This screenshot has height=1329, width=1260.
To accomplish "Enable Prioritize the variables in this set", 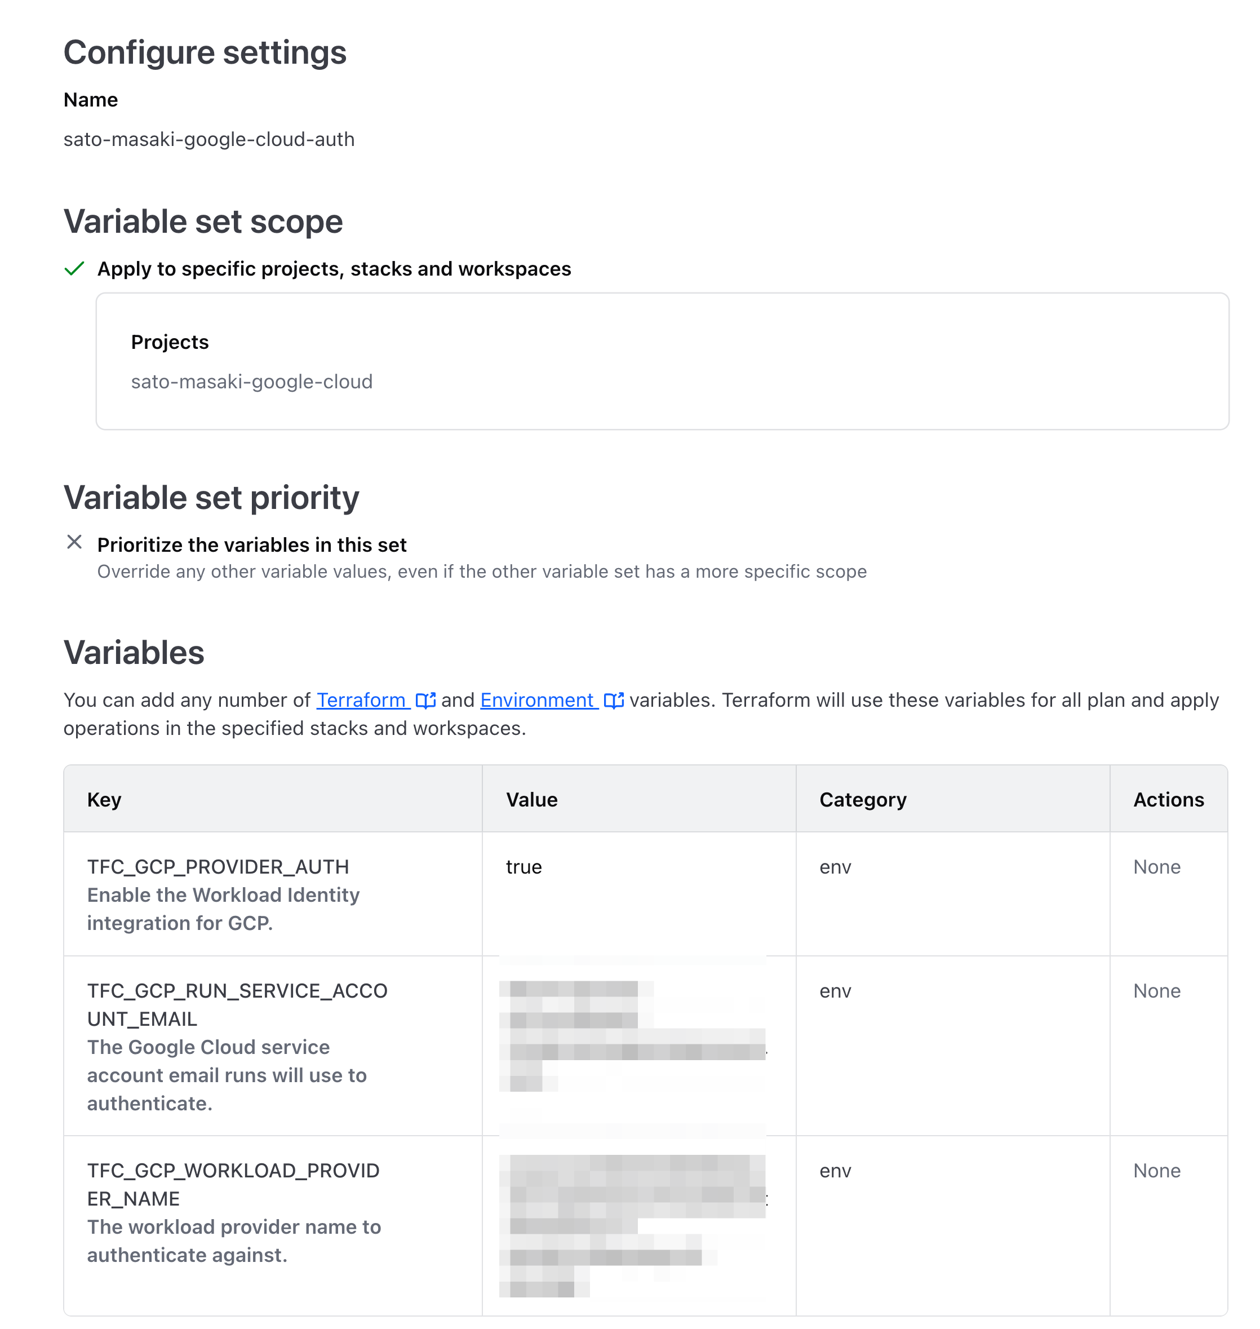I will click(252, 544).
